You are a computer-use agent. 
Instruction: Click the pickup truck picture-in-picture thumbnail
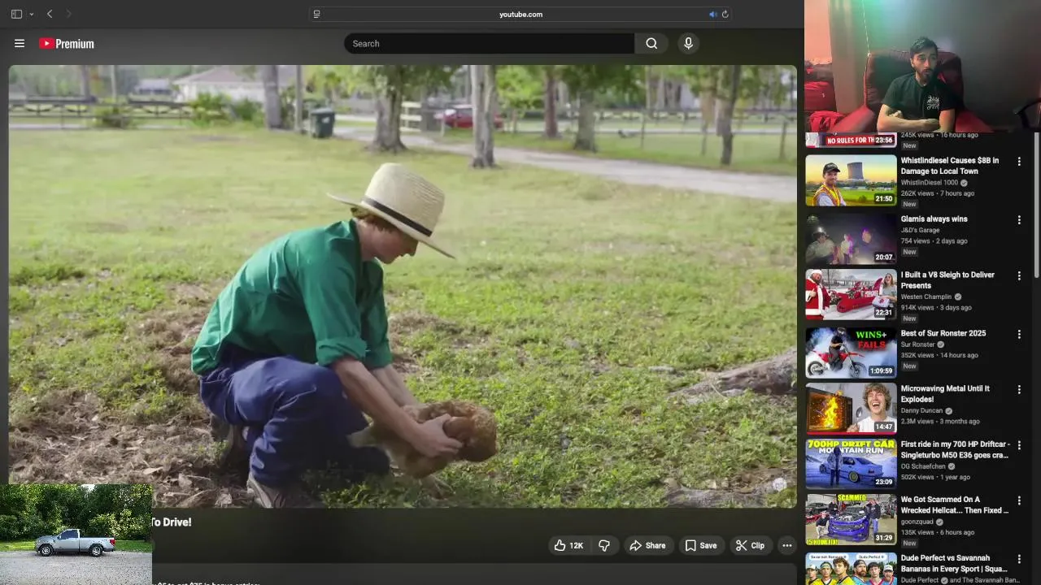pos(76,535)
